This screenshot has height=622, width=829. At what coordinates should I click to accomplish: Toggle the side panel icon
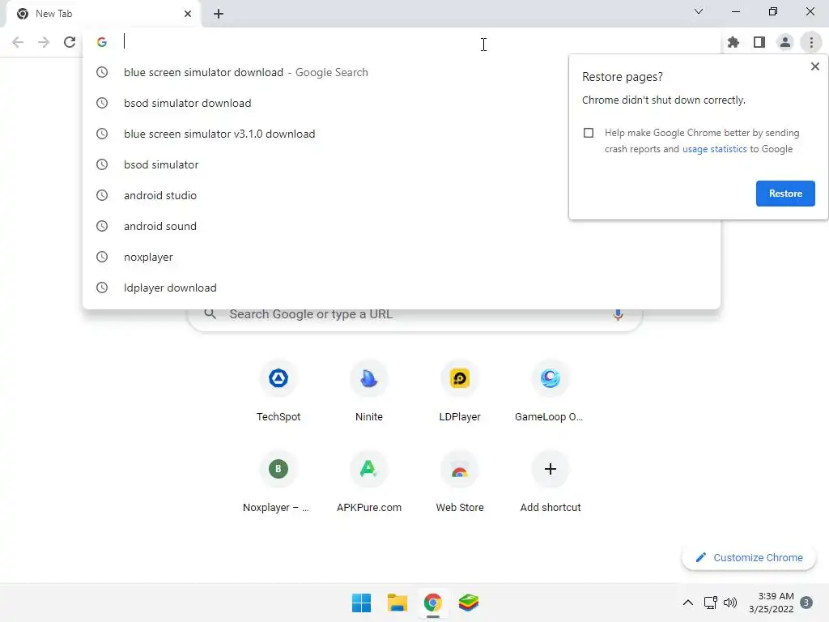pos(759,42)
